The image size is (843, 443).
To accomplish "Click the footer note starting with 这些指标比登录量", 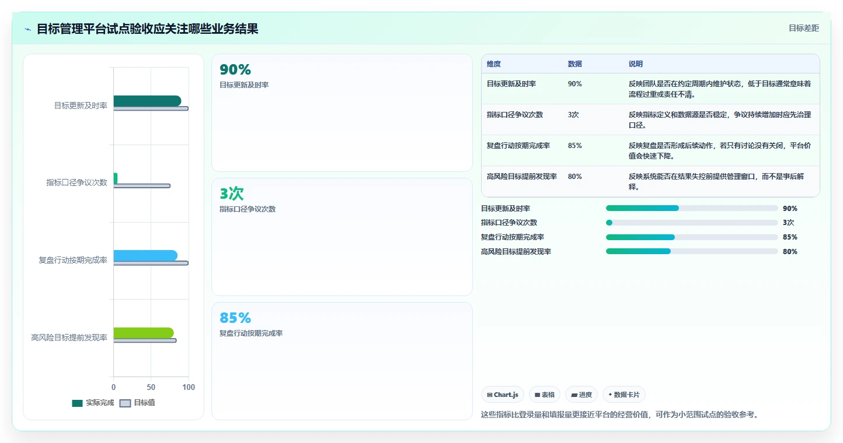I will (619, 414).
